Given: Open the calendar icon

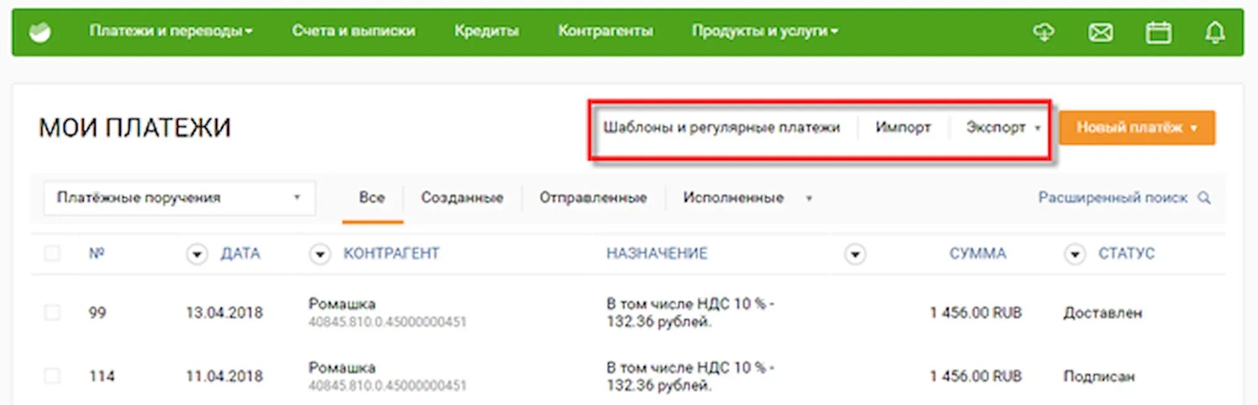Looking at the screenshot, I should pos(1158,32).
